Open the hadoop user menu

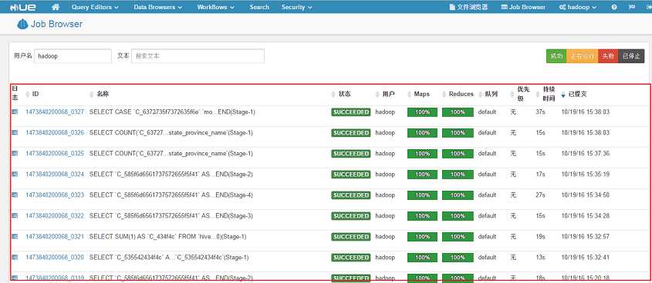(x=578, y=7)
